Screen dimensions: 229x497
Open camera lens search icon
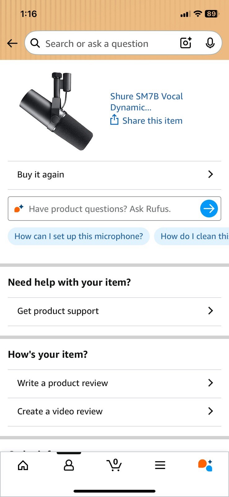[x=186, y=43]
